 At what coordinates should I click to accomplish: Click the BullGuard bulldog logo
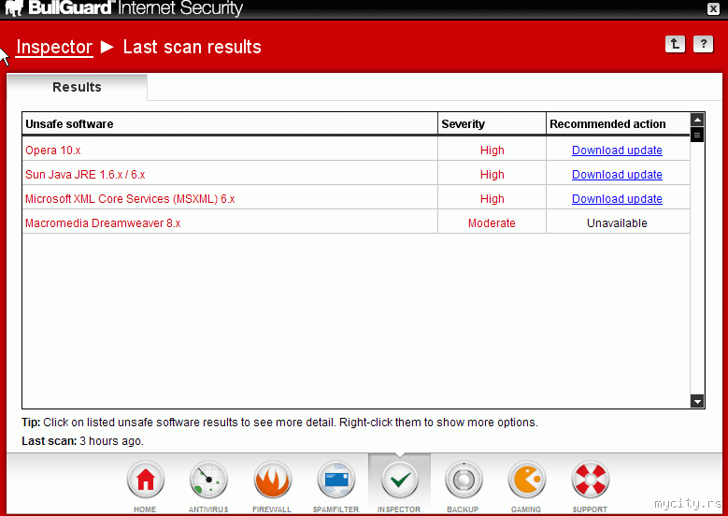coord(14,7)
